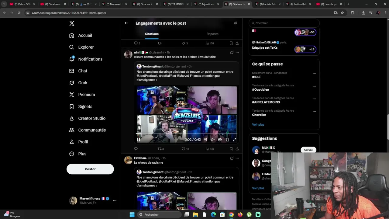
Task: Open Profil from the sidebar
Action: pyautogui.click(x=79, y=142)
